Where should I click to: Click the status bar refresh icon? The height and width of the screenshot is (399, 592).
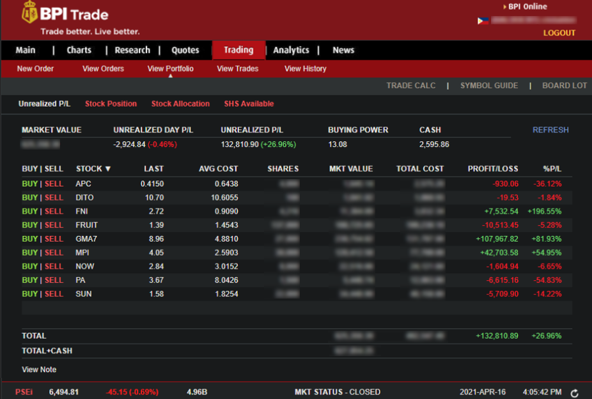[x=575, y=393]
